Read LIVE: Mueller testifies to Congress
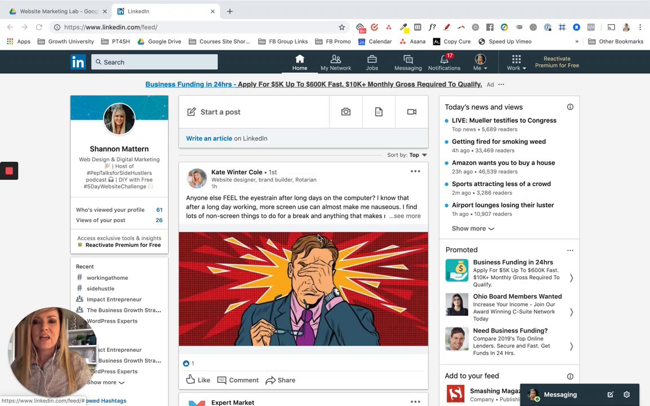The image size is (650, 406). point(504,121)
